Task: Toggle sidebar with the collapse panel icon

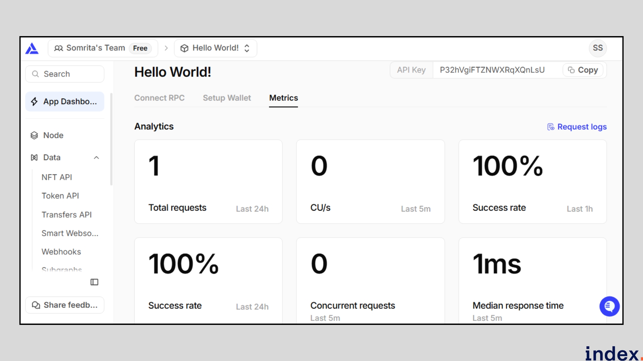Action: coord(94,282)
